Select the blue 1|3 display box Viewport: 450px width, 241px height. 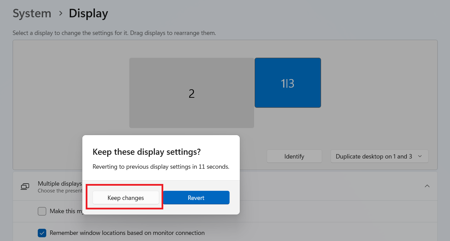[287, 83]
